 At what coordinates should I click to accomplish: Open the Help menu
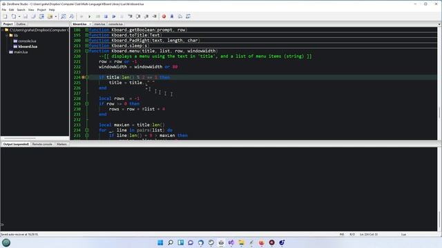[x=52, y=10]
